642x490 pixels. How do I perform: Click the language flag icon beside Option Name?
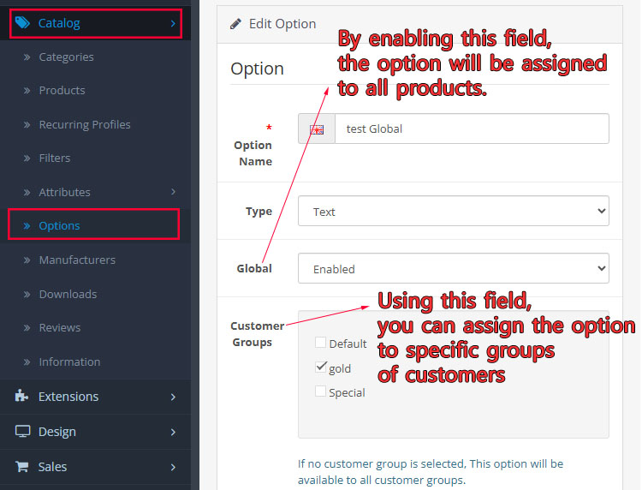pyautogui.click(x=317, y=129)
